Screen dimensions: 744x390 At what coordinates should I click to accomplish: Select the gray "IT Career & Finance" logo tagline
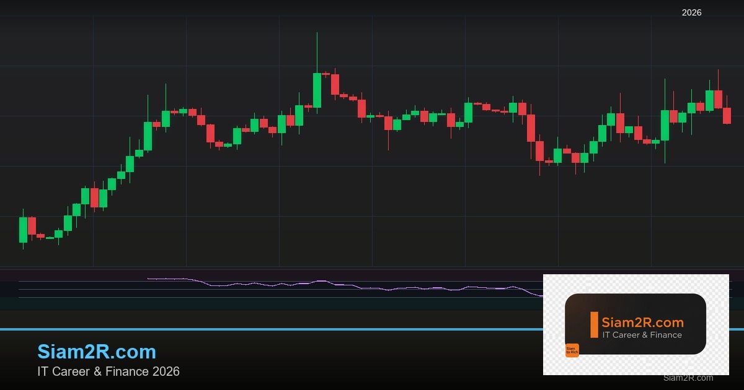point(642,335)
